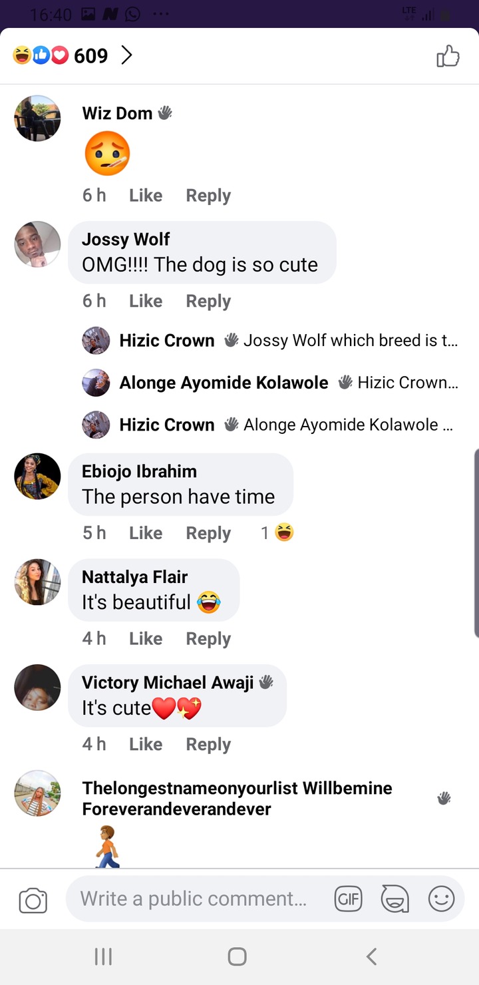
Task: Tap the thumbs-up like icon at top right
Action: click(448, 56)
